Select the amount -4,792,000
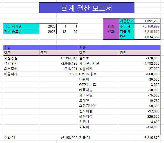 point(139,63)
